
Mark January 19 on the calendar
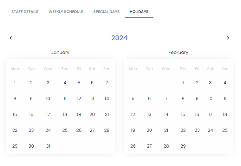coord(79,114)
